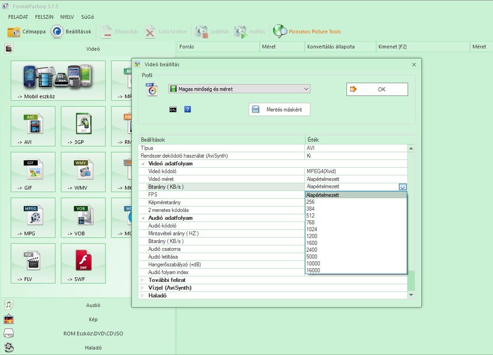The height and width of the screenshot is (355, 493).
Task: Expand the Haladó settings group
Action: tap(143, 296)
